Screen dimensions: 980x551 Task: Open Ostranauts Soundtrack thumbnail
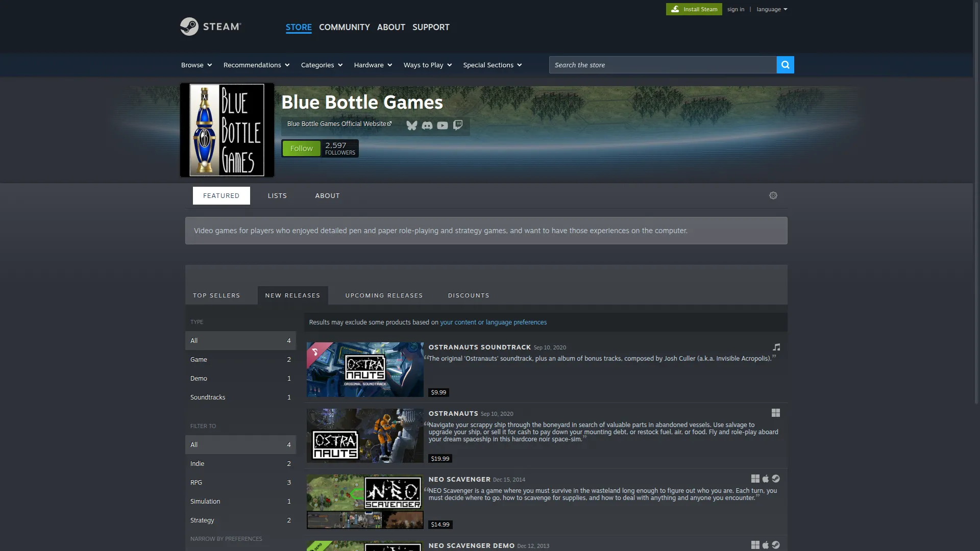pyautogui.click(x=365, y=369)
